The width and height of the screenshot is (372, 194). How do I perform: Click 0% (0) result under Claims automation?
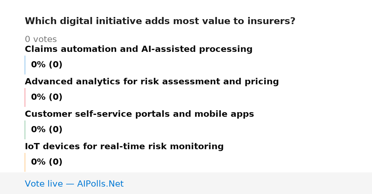46,65
